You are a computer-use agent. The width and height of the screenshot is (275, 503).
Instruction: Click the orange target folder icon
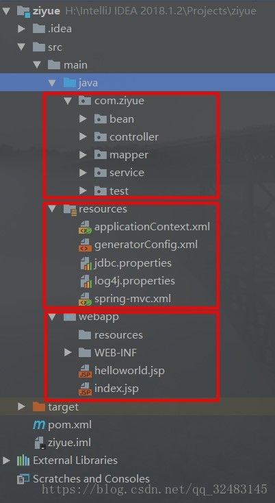tap(39, 407)
